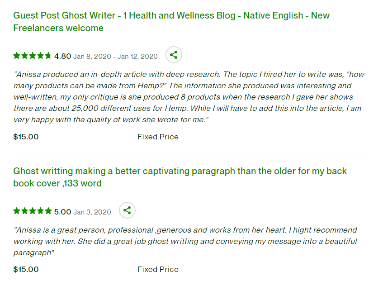Select the 4.80 rating score

tap(62, 56)
